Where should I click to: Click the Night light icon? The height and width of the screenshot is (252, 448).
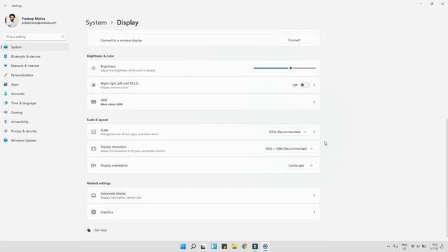pyautogui.click(x=93, y=85)
